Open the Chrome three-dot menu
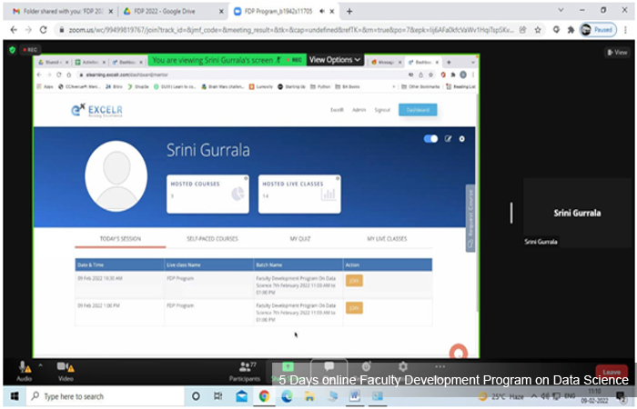Viewport: 637px width, 409px height. pyautogui.click(x=626, y=30)
